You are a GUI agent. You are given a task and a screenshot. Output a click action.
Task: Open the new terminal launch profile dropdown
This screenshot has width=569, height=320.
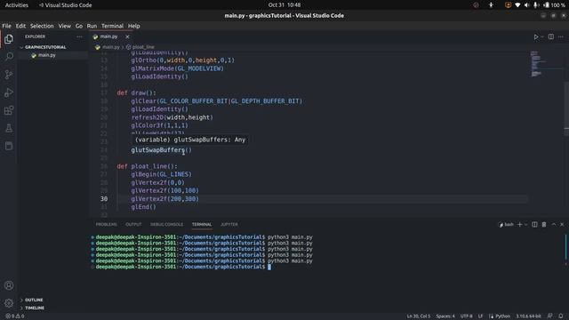tap(525, 225)
